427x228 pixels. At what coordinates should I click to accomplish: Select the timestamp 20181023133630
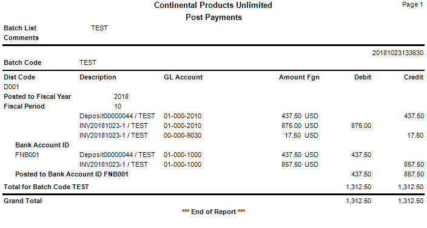(x=398, y=53)
